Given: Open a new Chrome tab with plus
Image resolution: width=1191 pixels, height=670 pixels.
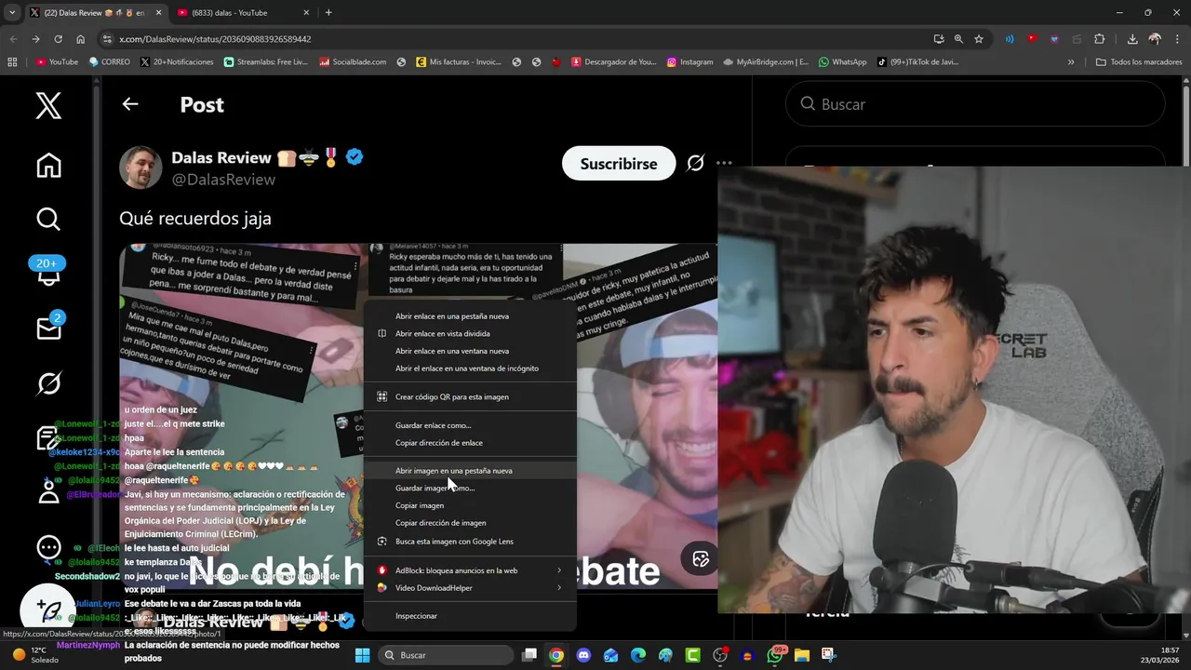Looking at the screenshot, I should (x=328, y=12).
